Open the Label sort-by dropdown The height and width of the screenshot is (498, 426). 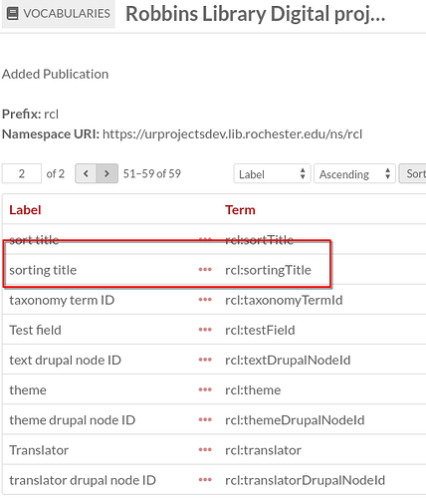272,173
